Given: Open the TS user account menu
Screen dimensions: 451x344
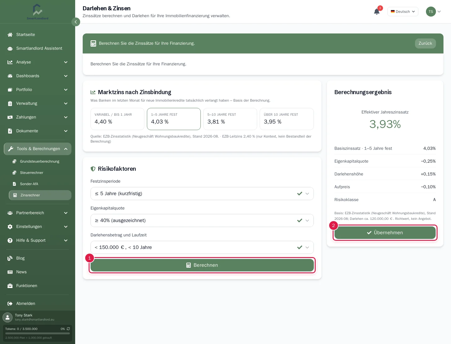Looking at the screenshot, I should [433, 12].
